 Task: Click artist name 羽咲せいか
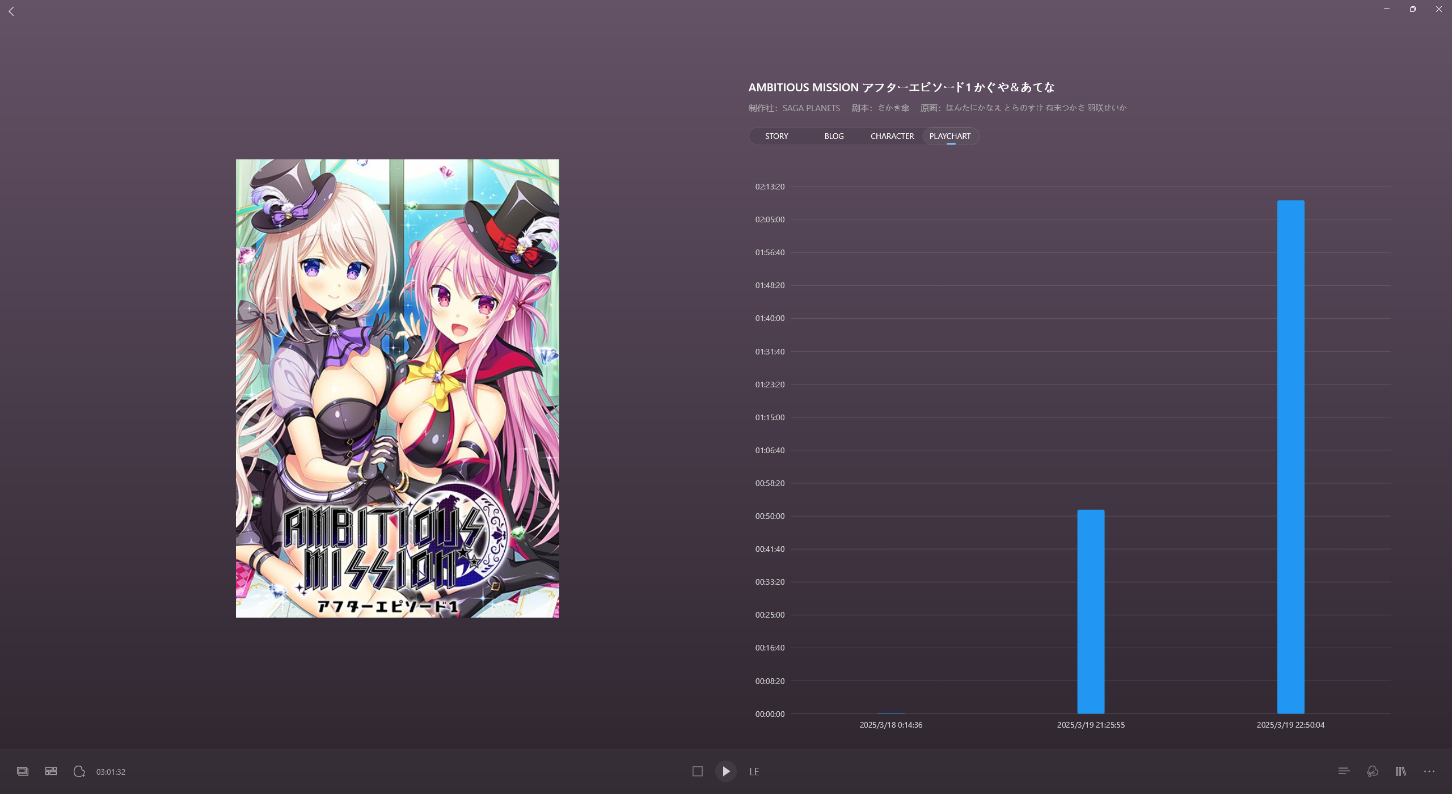(1107, 108)
